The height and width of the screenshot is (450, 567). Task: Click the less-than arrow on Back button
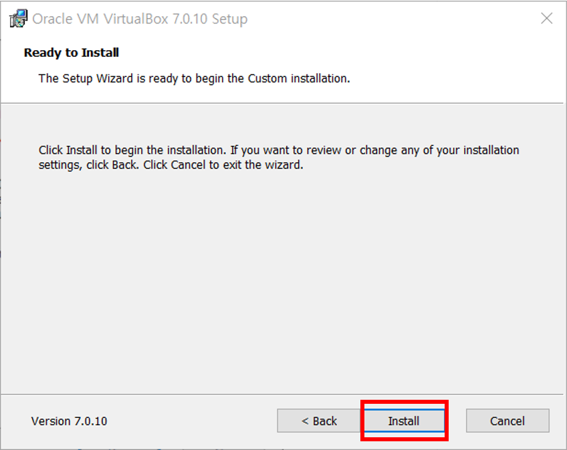(x=305, y=421)
